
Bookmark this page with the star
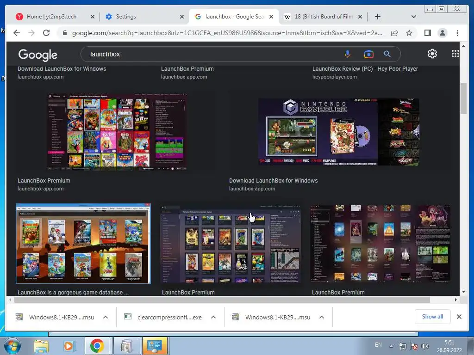pyautogui.click(x=409, y=33)
